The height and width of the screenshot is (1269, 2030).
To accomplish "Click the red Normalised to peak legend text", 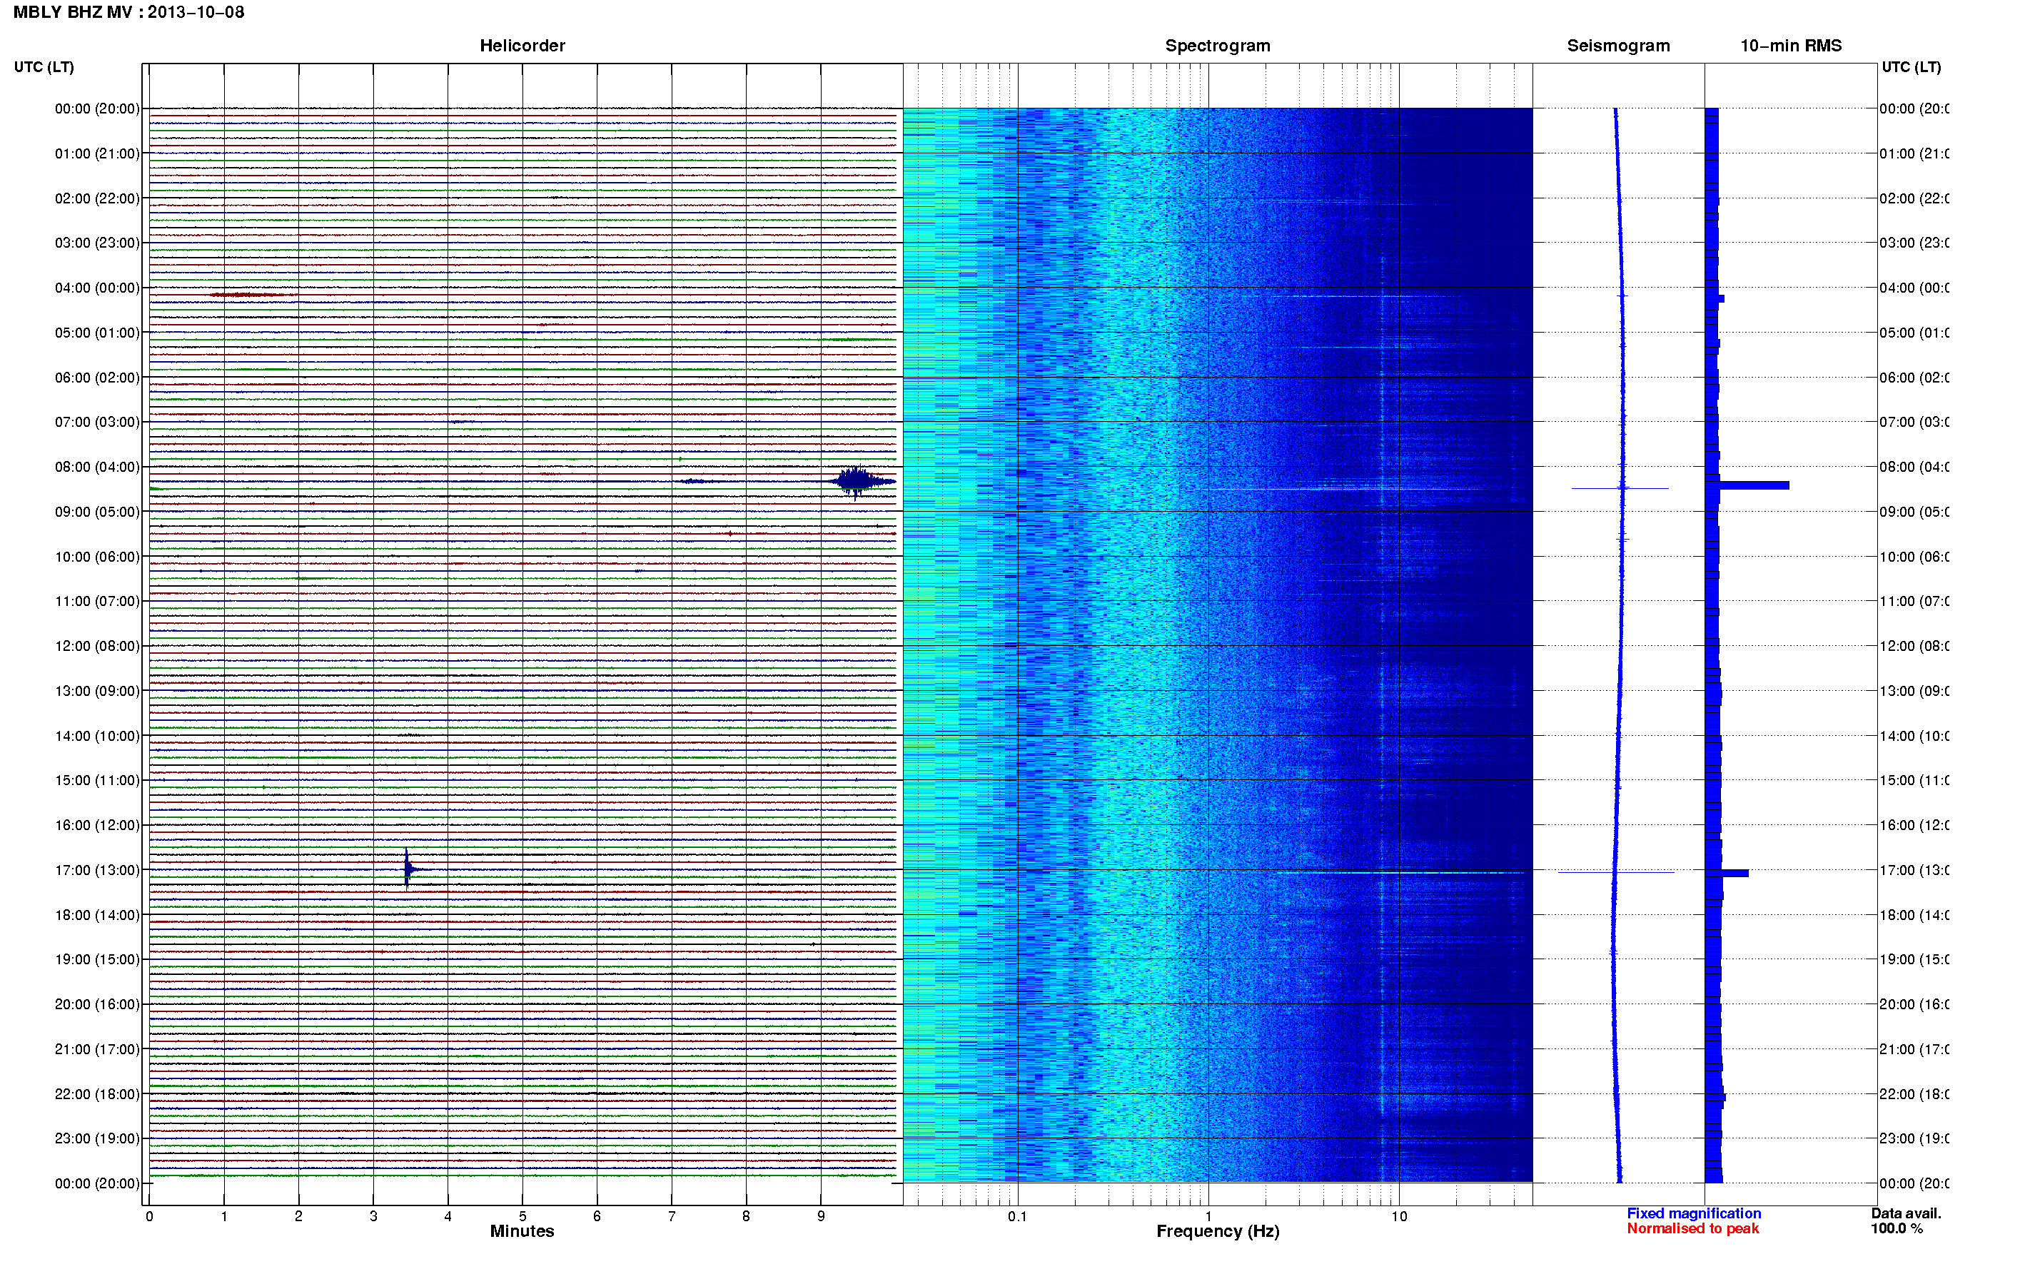I will [x=1692, y=1229].
